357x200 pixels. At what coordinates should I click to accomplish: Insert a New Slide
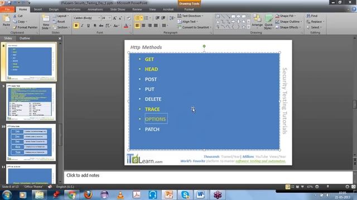tap(46, 22)
